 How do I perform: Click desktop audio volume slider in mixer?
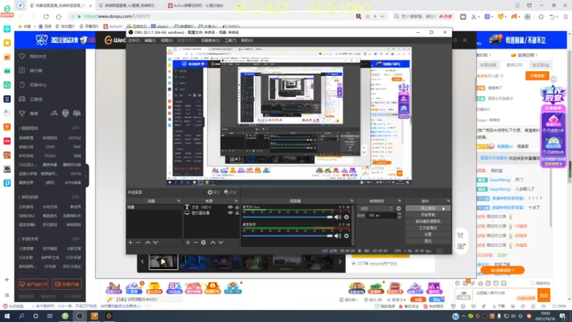click(287, 236)
